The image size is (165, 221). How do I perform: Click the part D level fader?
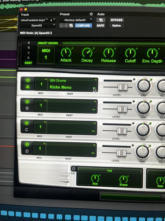coord(121,153)
